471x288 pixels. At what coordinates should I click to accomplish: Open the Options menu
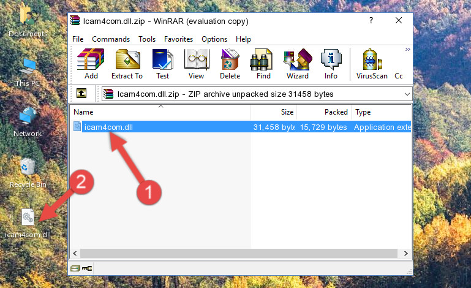tap(214, 39)
